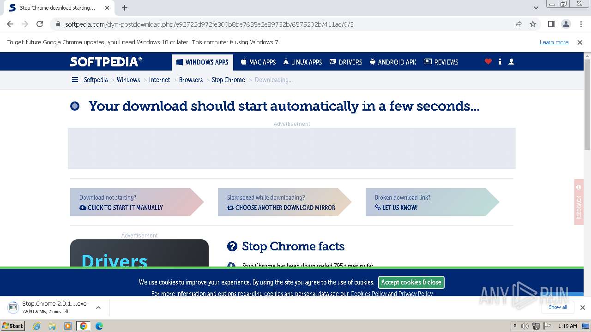Select the Mac Apps tab
591x332 pixels.
point(258,62)
